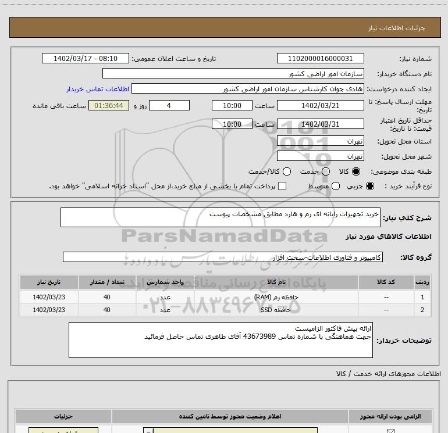The height and width of the screenshot is (433, 448).
Task: Select the حافظه SSD row name
Action: pyautogui.click(x=276, y=310)
